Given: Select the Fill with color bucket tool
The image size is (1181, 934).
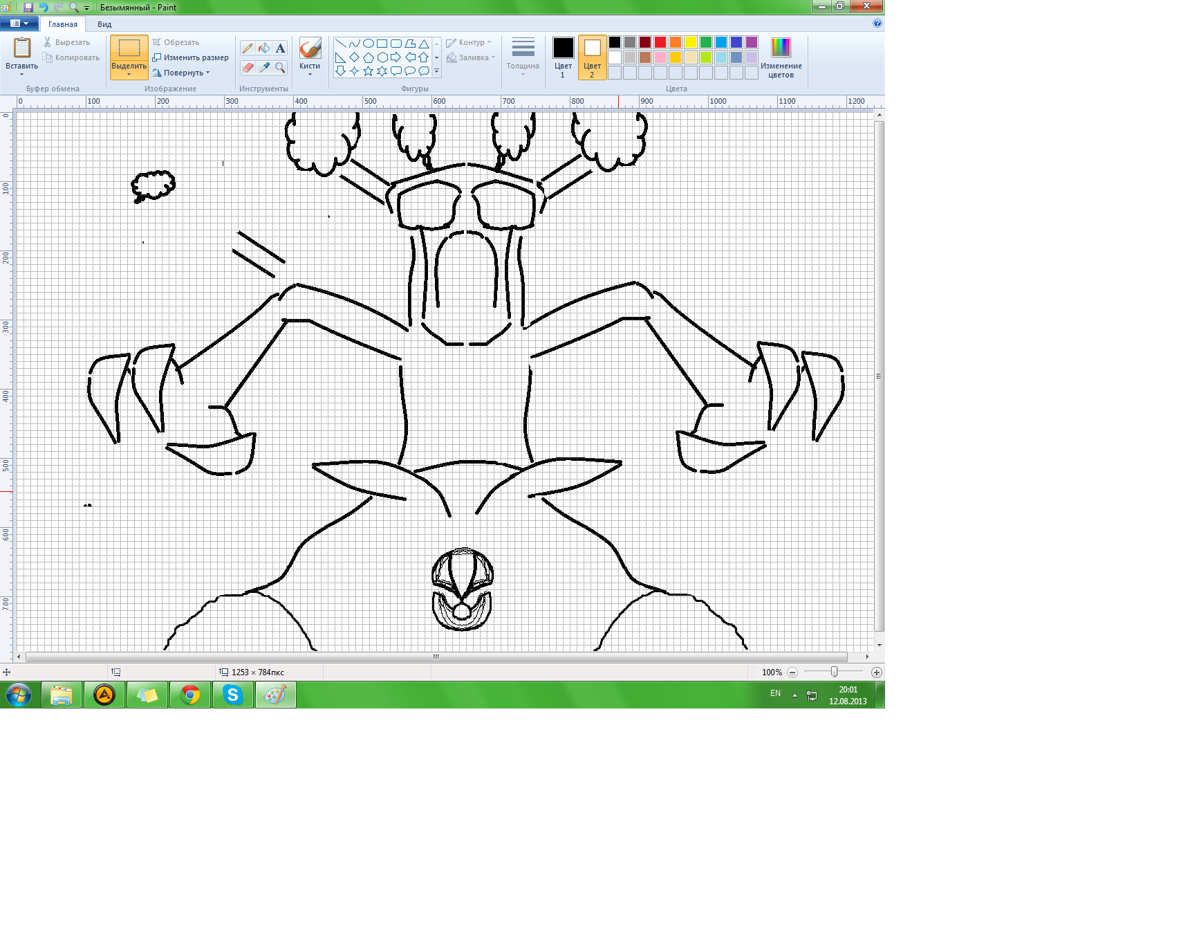Looking at the screenshot, I should (x=264, y=48).
